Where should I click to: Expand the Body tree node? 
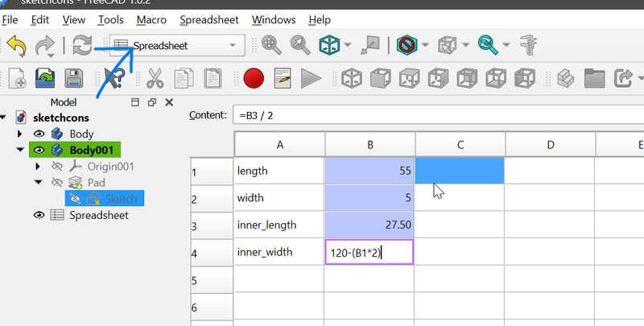[20, 134]
